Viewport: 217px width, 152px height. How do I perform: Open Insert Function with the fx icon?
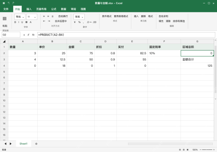coord(33,35)
